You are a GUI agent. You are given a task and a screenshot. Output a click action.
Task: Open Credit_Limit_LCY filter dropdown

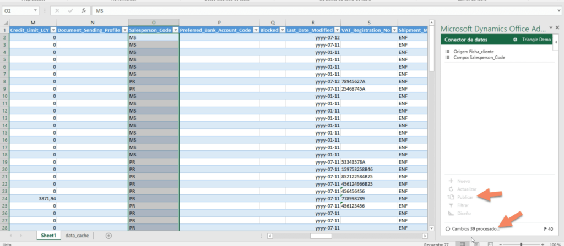click(x=53, y=30)
